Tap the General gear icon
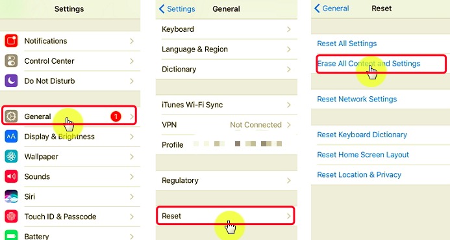This screenshot has height=240, width=450. coord(11,116)
